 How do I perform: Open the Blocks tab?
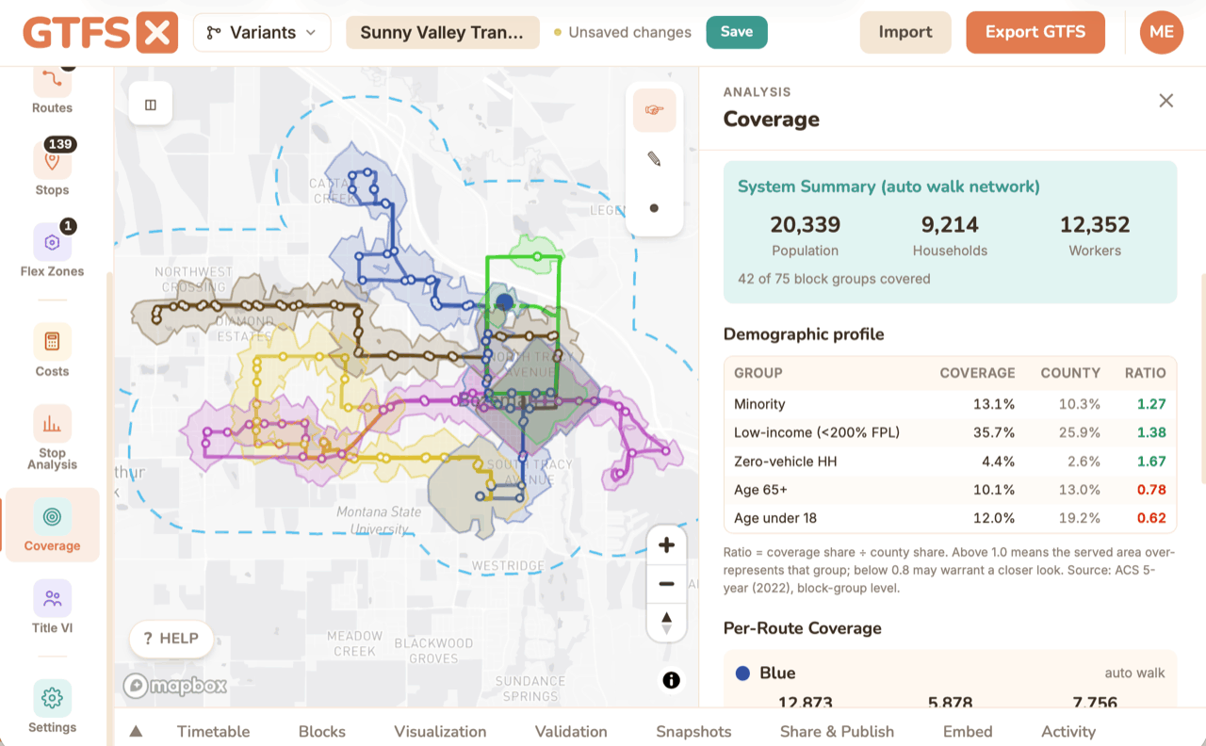[x=322, y=731]
